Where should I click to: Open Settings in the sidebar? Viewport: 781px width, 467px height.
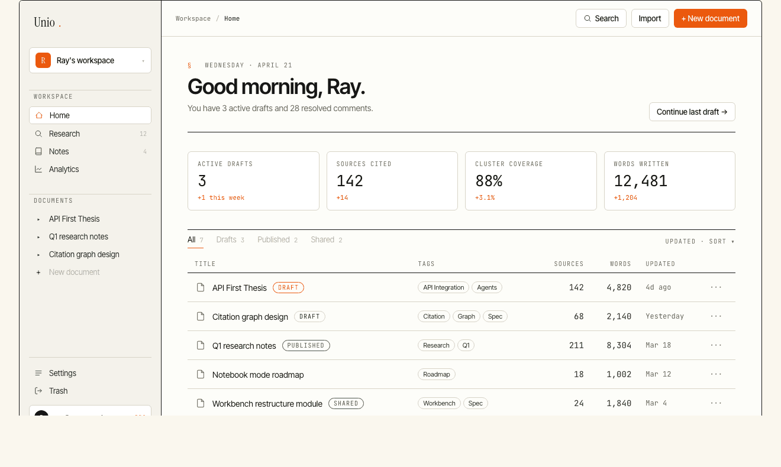(x=90, y=373)
